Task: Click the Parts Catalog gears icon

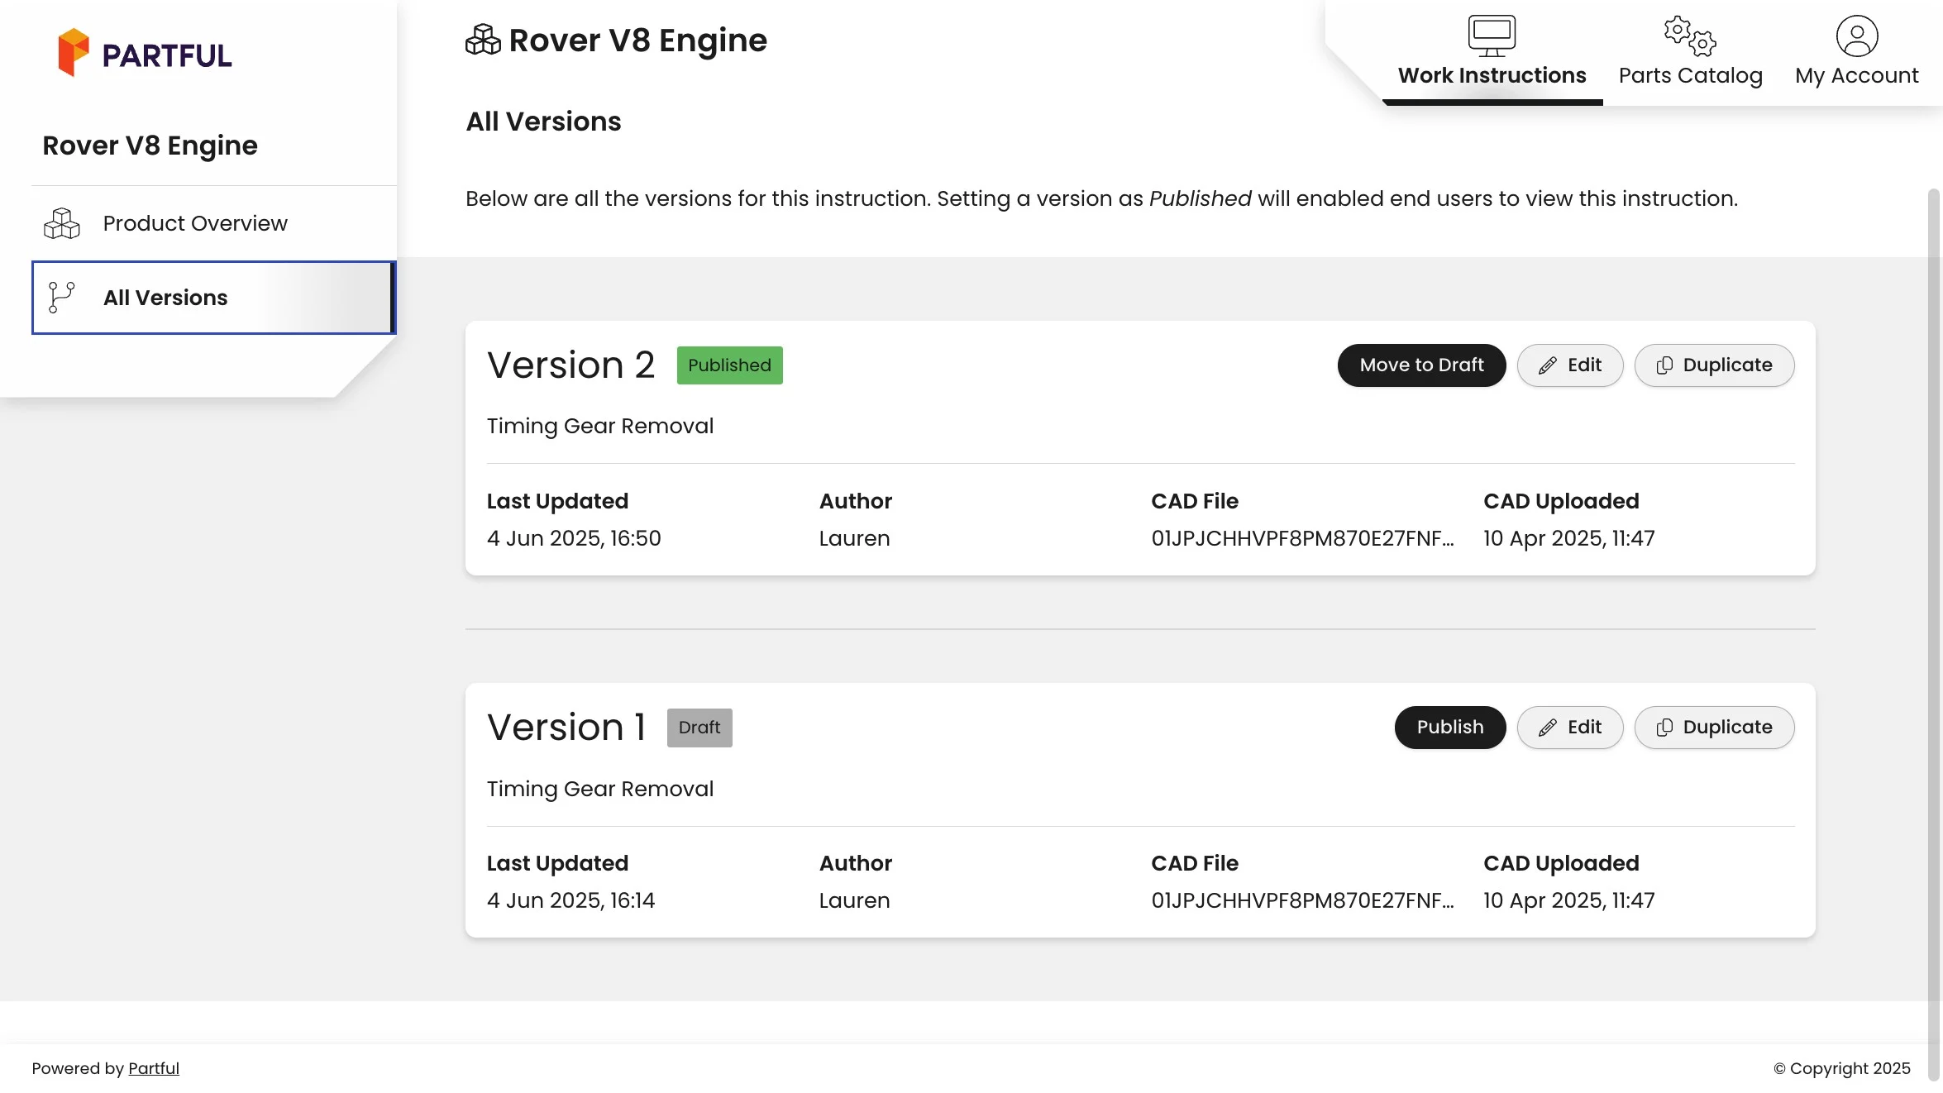Action: click(1690, 36)
